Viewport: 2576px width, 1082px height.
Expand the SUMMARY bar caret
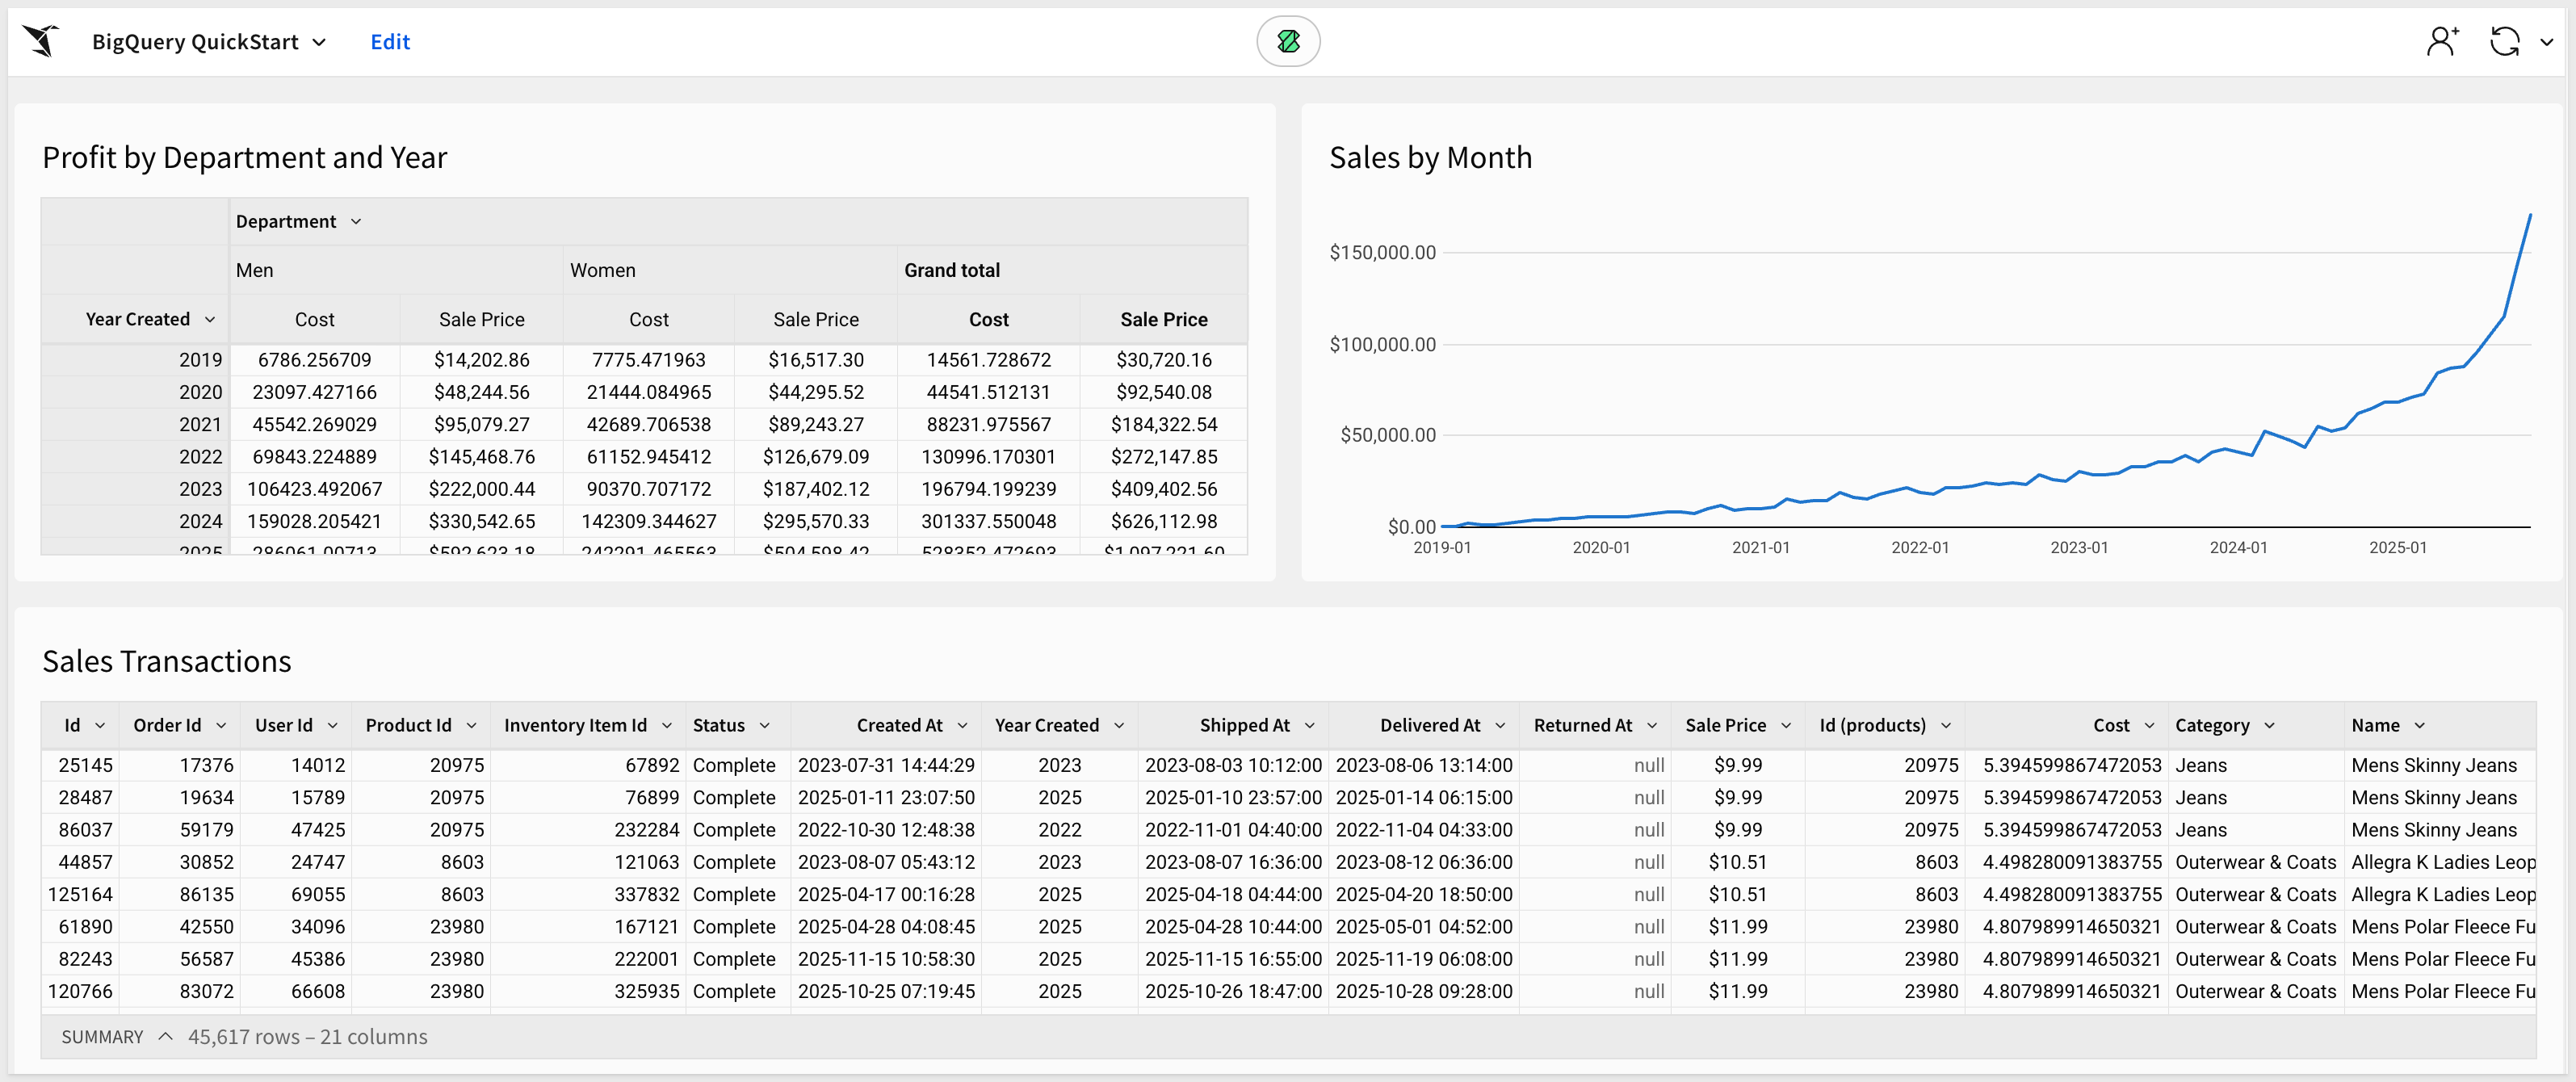coord(166,1037)
